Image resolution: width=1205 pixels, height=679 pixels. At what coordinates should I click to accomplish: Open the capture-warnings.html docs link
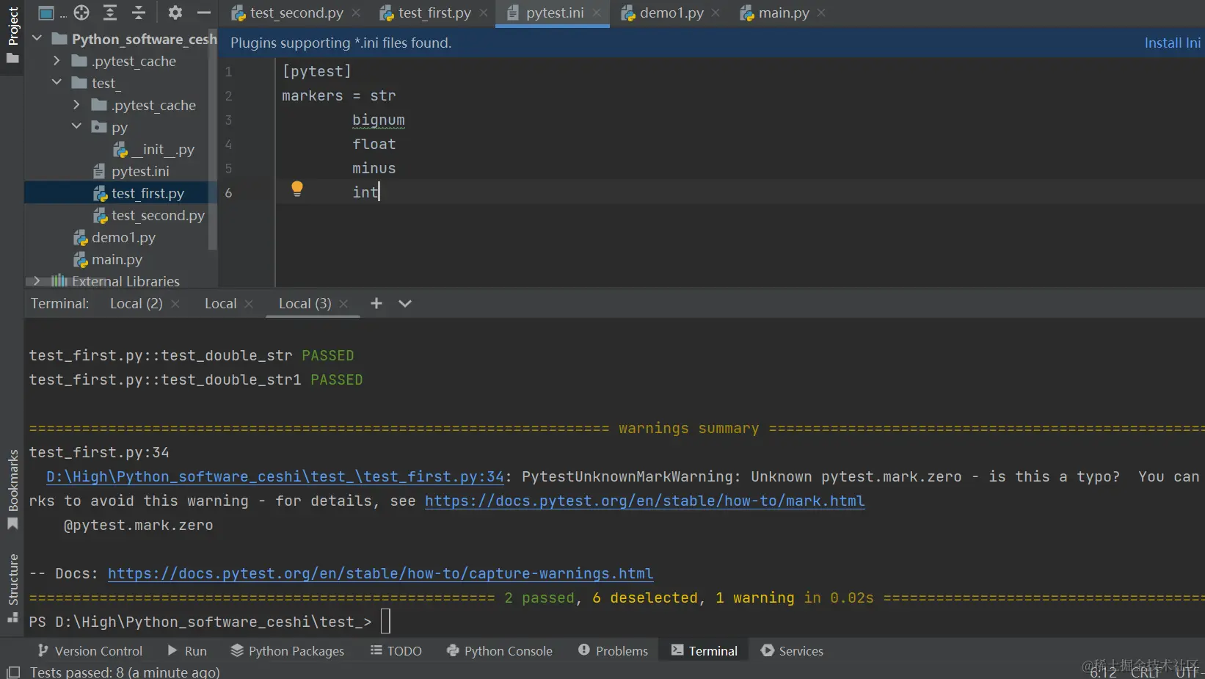[x=380, y=574]
